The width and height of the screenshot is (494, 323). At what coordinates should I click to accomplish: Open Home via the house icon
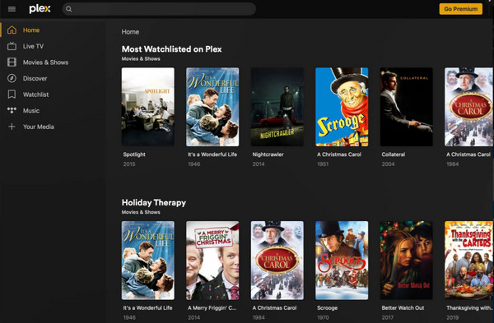click(12, 30)
